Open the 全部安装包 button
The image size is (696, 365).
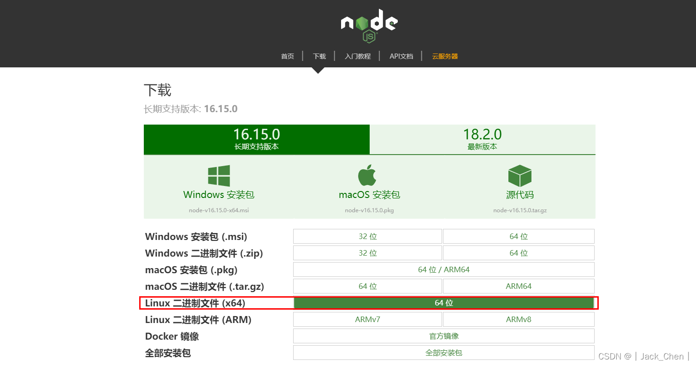[444, 353]
